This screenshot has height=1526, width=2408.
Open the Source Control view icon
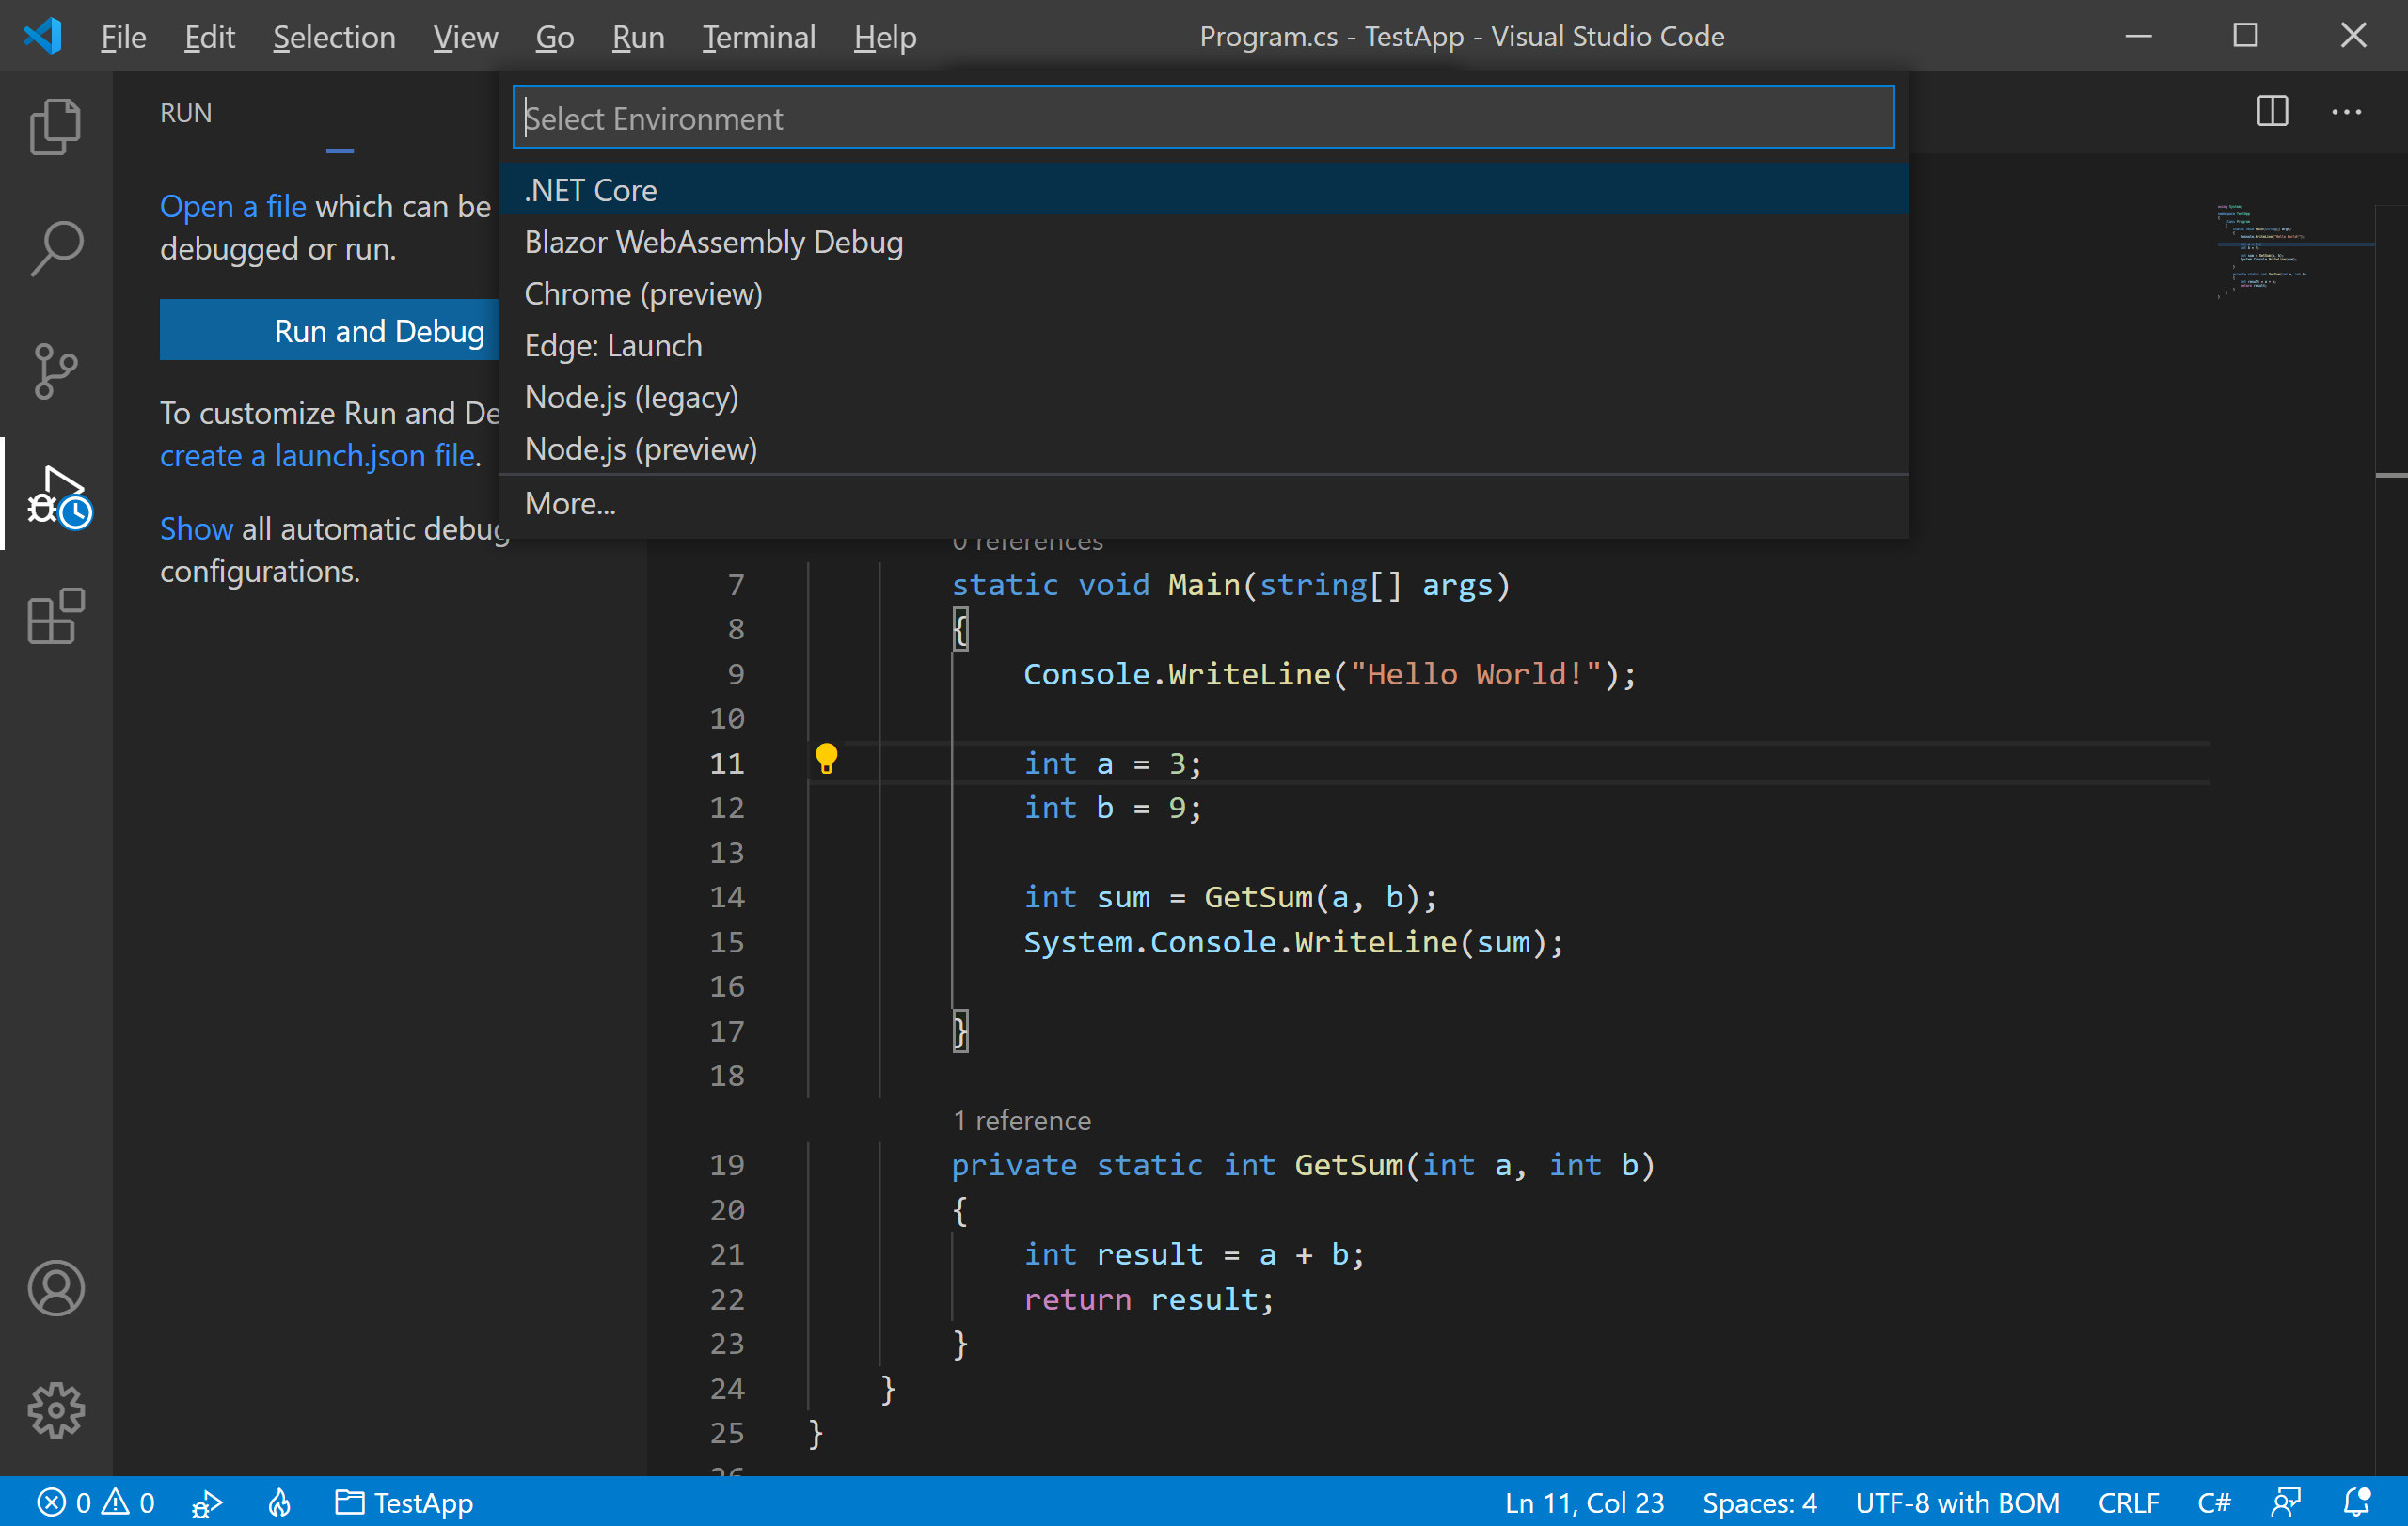click(x=55, y=370)
